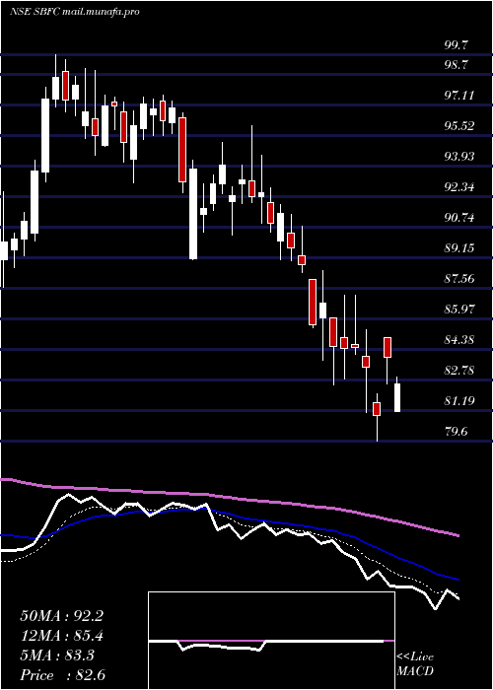Click the 93.93 price level label
This screenshot has width=493, height=690.
(x=459, y=156)
